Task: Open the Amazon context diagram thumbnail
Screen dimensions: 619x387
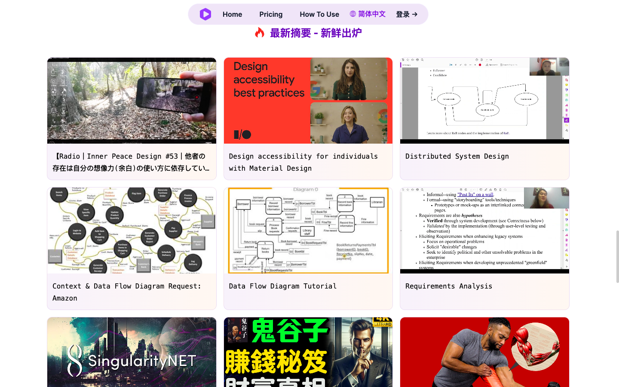Action: pyautogui.click(x=132, y=230)
